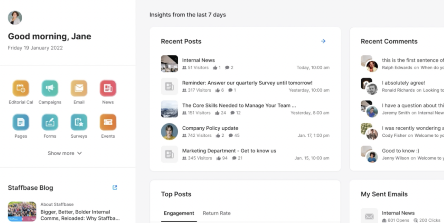Click the like icon on Company Policy update
This screenshot has width=444, height=223.
point(218,136)
